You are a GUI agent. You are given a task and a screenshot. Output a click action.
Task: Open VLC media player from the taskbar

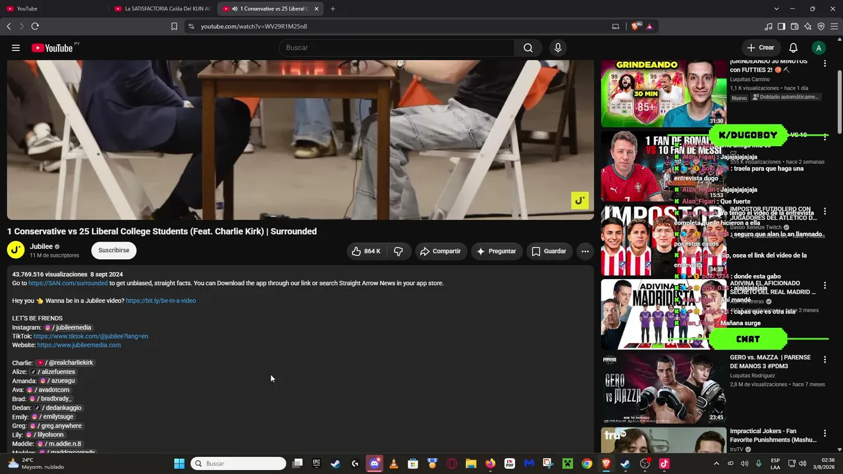[x=394, y=463]
